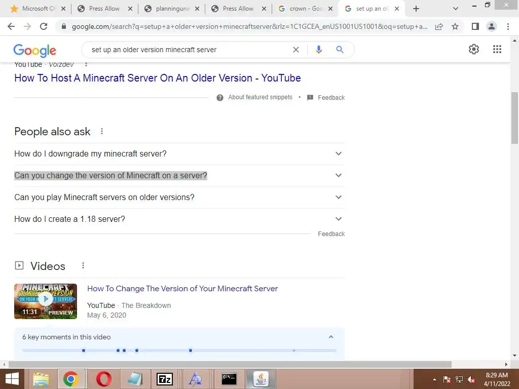This screenshot has height=389, width=519.
Task: Bookmark this page with the star icon
Action: pos(455,26)
